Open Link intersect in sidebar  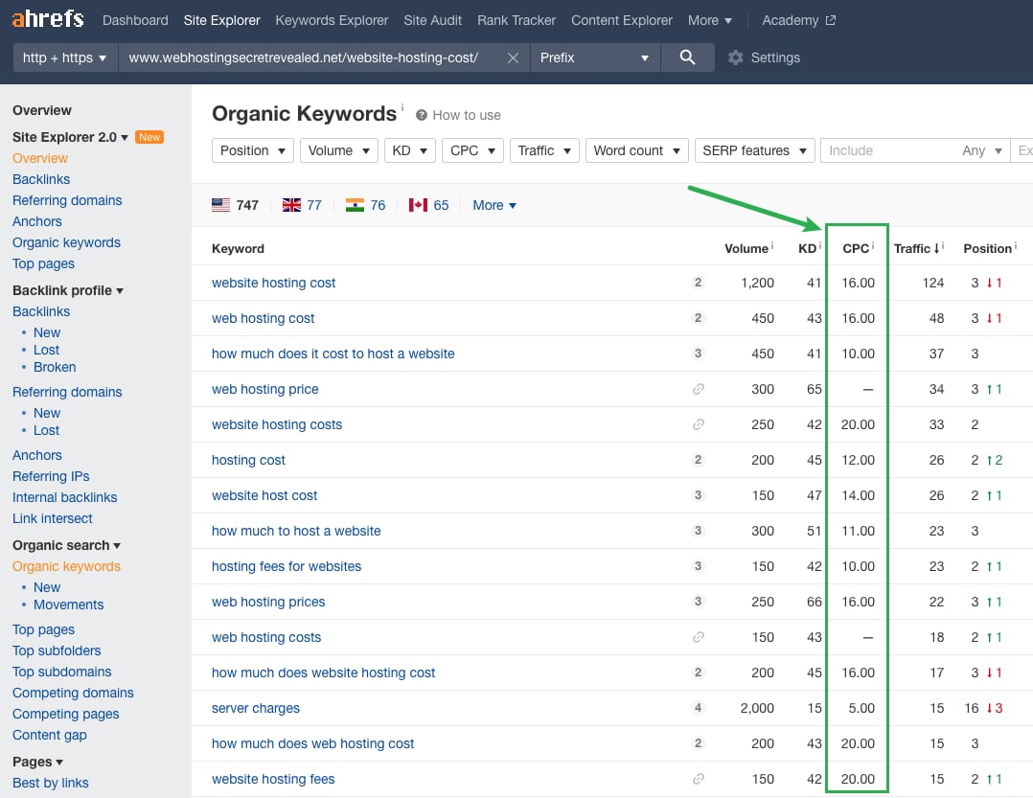pos(52,518)
